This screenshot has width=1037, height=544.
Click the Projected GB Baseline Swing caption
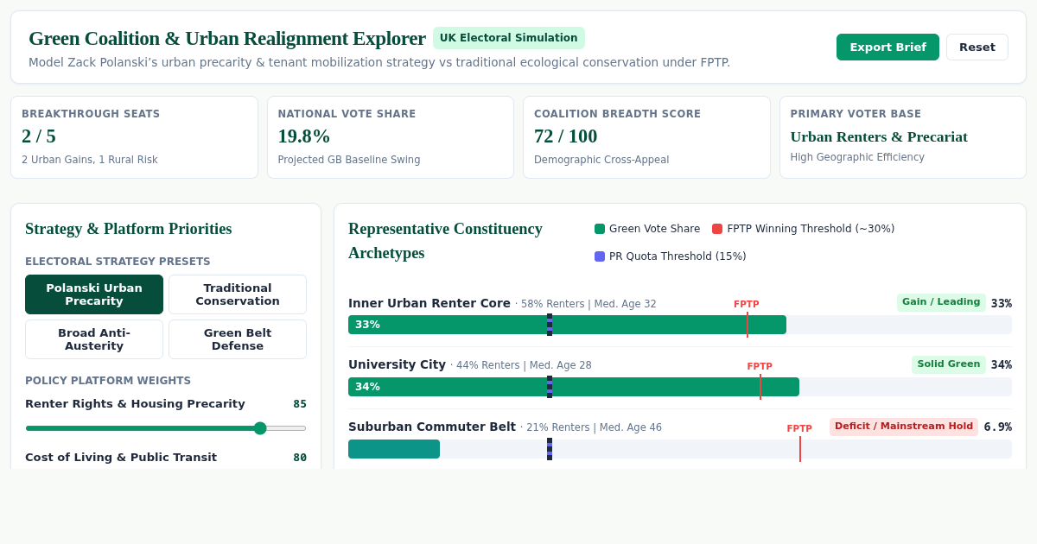(x=349, y=160)
